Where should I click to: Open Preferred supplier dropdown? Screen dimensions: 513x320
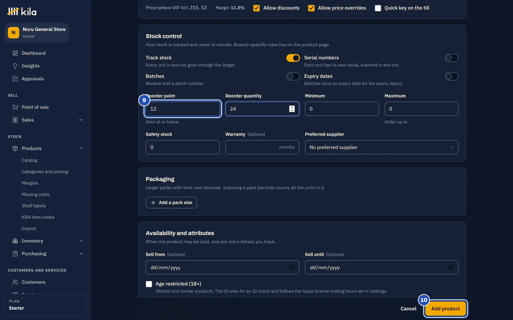tap(382, 147)
